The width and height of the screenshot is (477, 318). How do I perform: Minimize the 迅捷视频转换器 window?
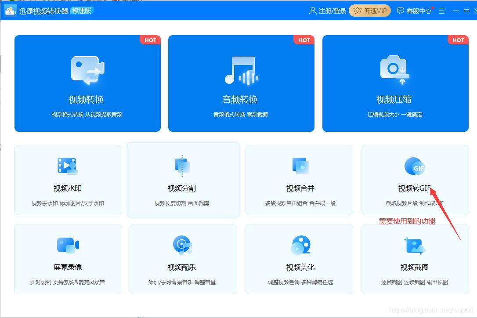pos(456,11)
